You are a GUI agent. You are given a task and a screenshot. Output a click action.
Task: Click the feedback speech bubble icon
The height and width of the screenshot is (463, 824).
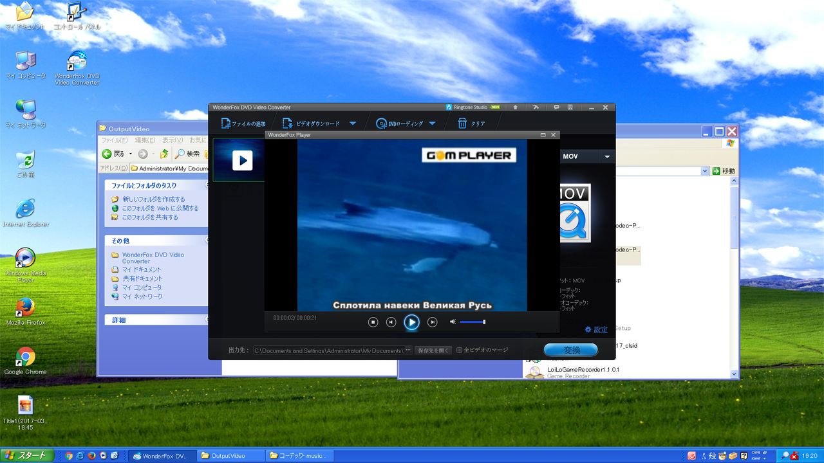pos(556,107)
